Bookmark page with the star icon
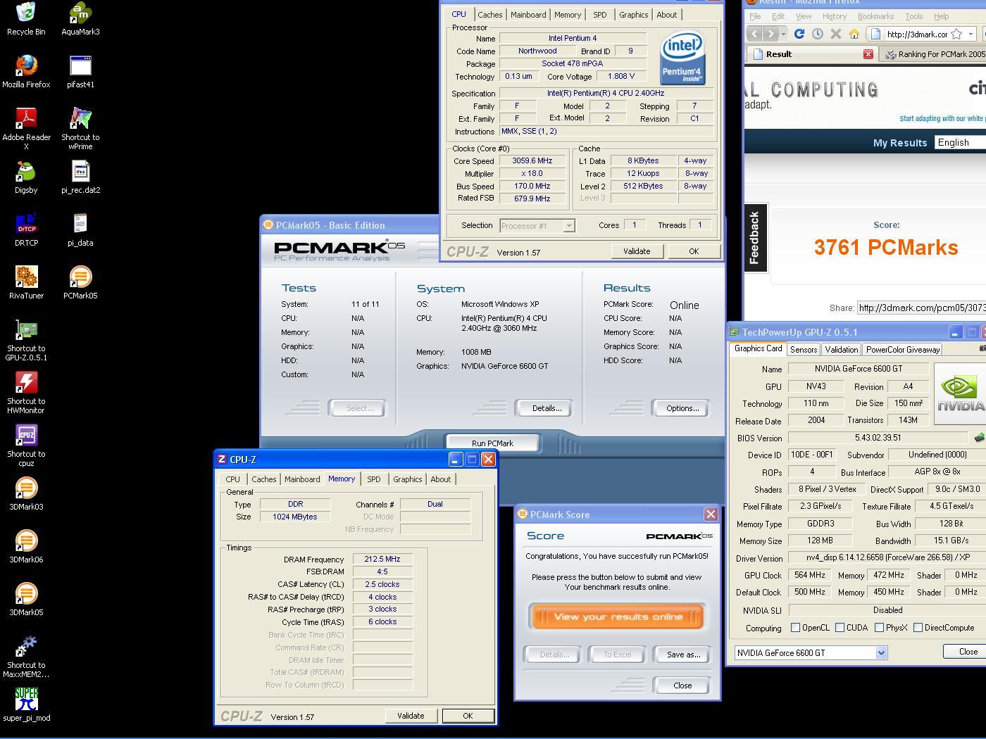 point(956,34)
